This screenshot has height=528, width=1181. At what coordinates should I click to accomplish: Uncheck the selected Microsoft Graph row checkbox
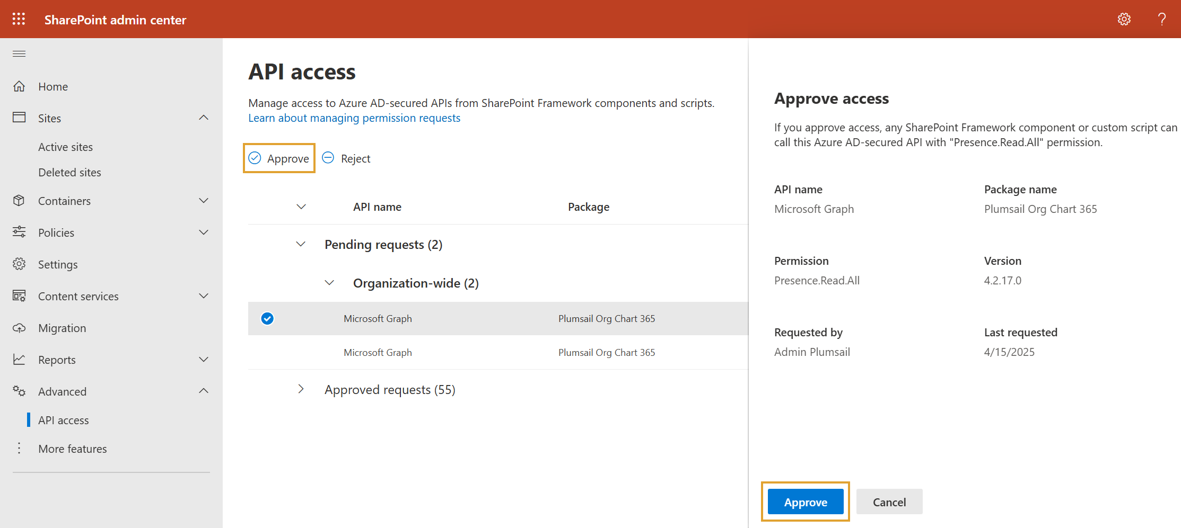(x=267, y=318)
